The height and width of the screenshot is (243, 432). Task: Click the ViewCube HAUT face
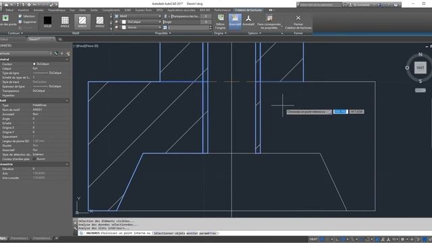[x=420, y=67]
